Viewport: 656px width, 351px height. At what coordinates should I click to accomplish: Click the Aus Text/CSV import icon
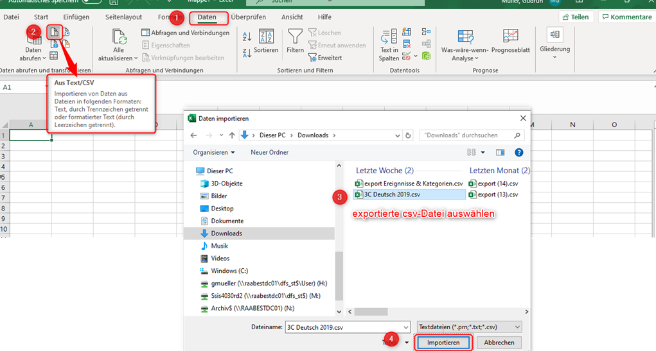coord(55,32)
